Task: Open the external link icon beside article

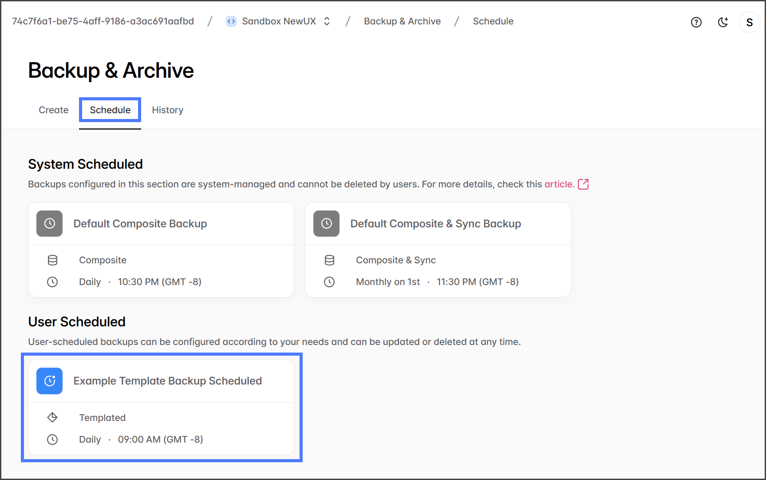Action: click(x=583, y=184)
